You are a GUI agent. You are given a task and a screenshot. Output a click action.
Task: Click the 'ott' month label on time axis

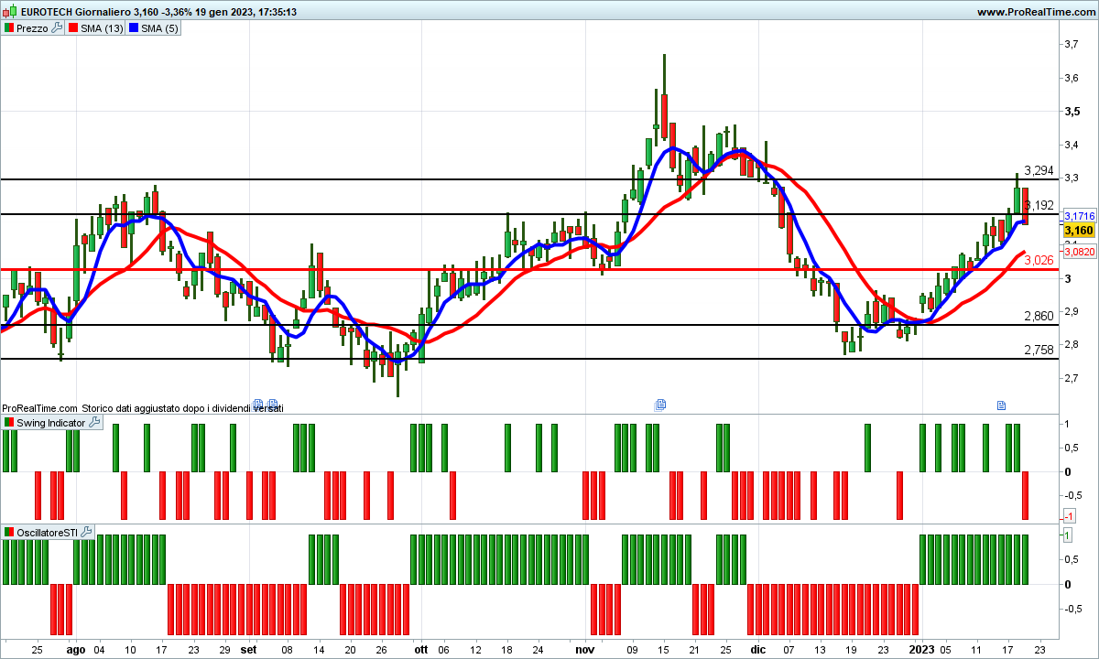(420, 649)
